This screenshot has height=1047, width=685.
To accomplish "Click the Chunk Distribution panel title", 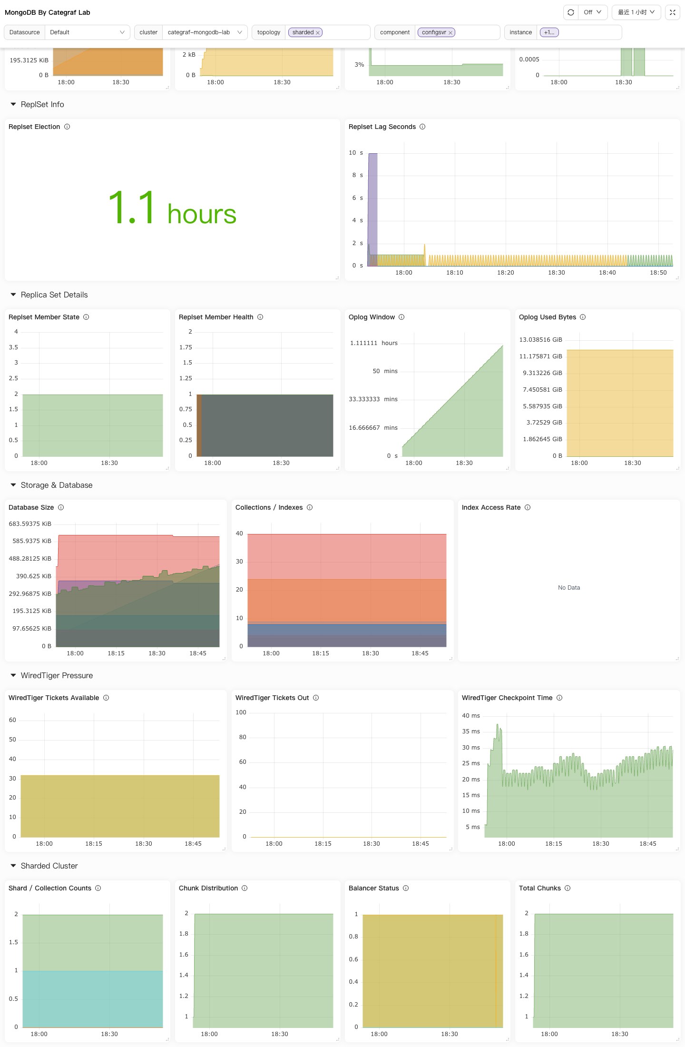I will click(208, 888).
